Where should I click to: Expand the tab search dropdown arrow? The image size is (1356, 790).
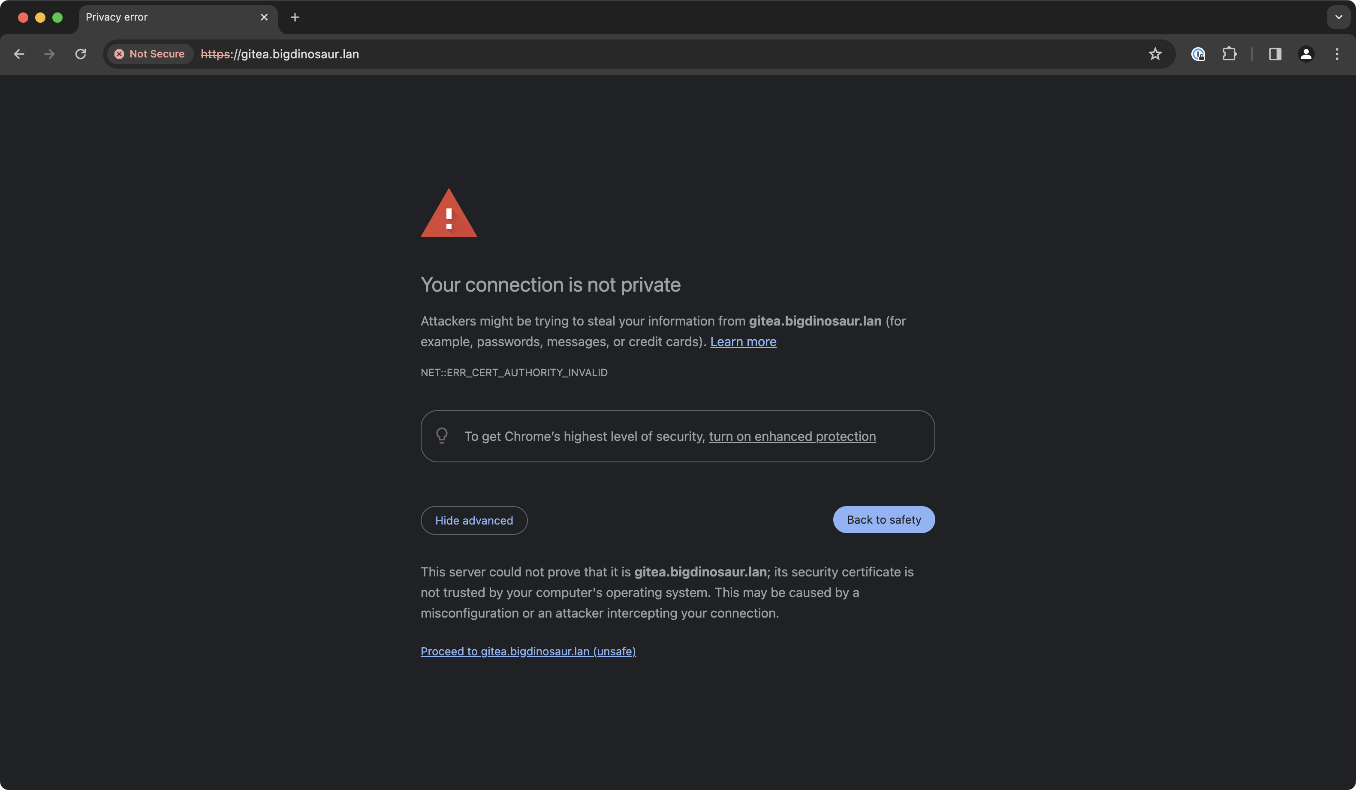coord(1338,17)
